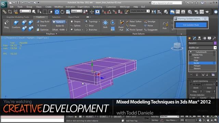The height and width of the screenshot is (123, 219).
Task: Click the Shift tool icon
Action: [105, 24]
